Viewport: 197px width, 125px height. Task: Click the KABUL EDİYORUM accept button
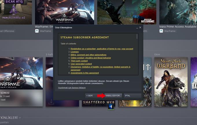click(x=113, y=95)
